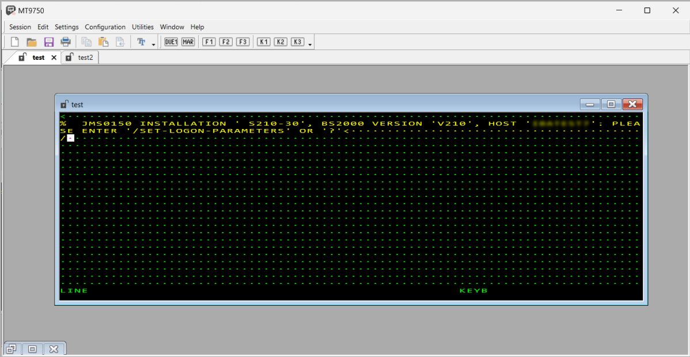Click the Copy icon in the toolbar

[x=87, y=42]
